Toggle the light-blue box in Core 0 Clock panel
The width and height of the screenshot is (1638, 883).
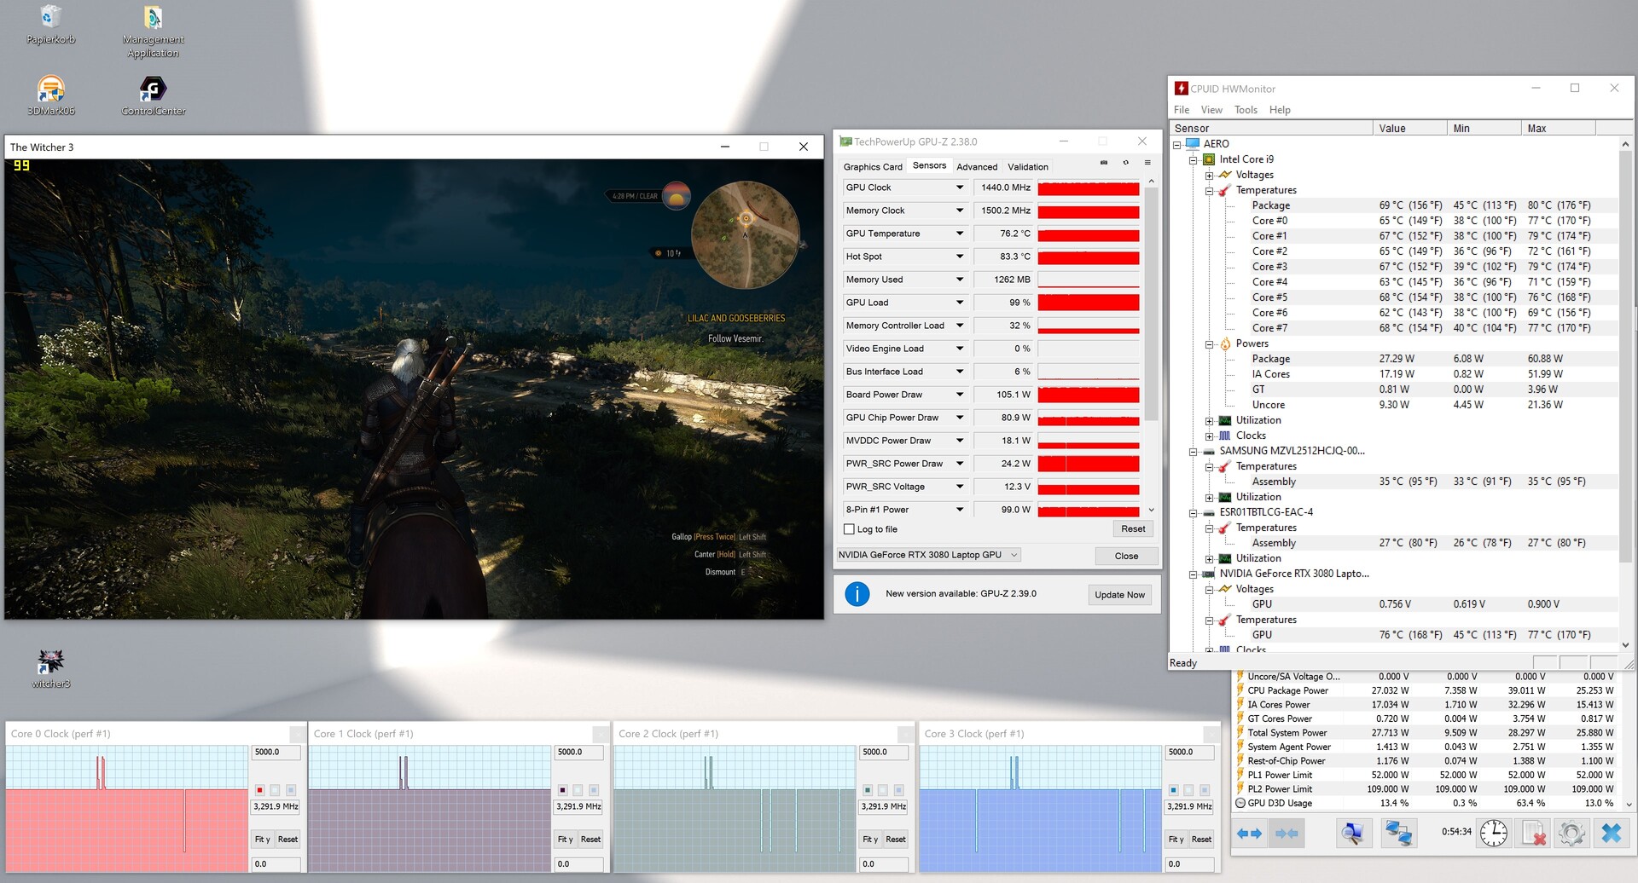tap(291, 790)
